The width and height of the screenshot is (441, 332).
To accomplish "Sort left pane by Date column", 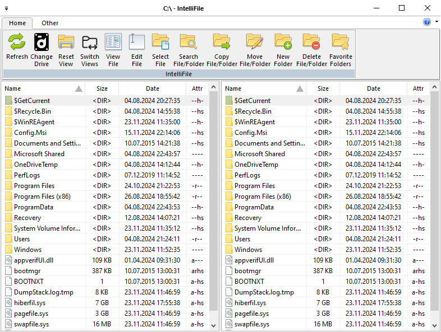I will click(153, 88).
